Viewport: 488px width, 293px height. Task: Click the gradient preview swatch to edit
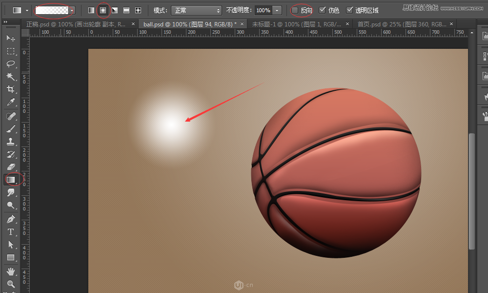tap(52, 10)
